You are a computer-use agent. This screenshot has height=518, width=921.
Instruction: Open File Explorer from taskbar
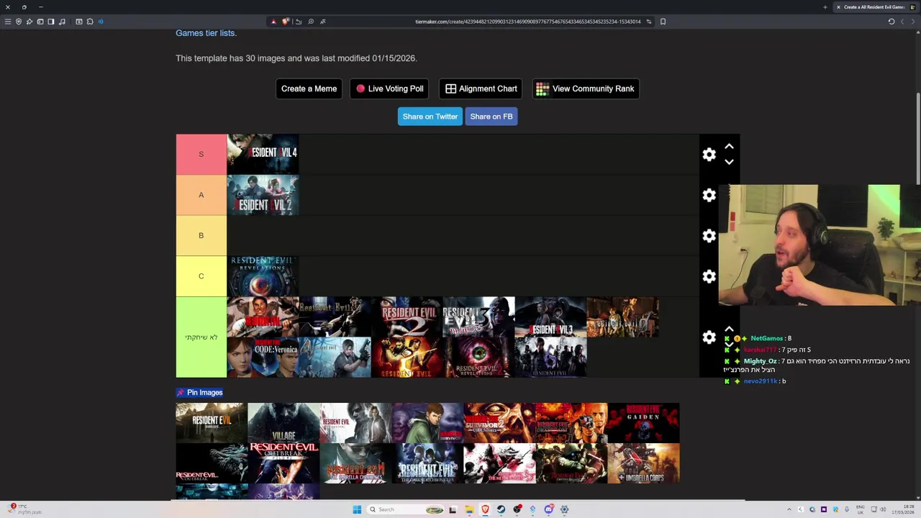[468, 509]
